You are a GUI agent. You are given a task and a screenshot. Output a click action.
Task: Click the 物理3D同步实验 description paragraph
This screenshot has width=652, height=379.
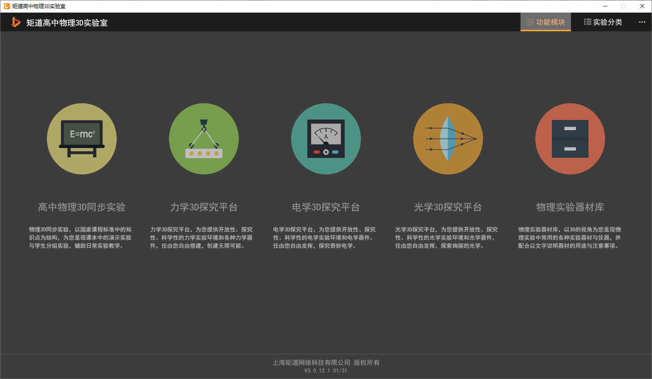pos(80,238)
